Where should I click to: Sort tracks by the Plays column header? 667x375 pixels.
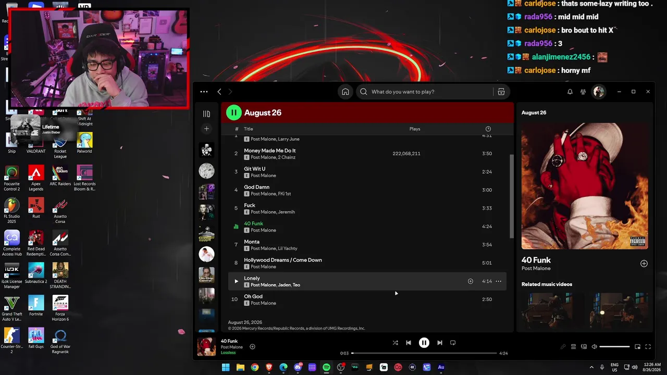click(x=415, y=129)
